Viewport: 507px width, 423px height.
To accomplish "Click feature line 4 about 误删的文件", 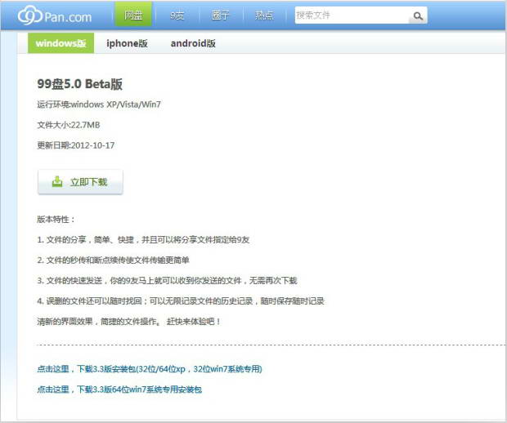I will [x=181, y=301].
